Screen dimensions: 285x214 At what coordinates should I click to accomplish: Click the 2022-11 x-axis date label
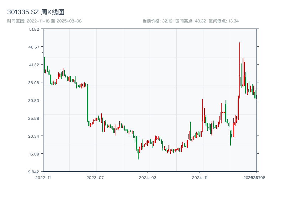pos(43,177)
